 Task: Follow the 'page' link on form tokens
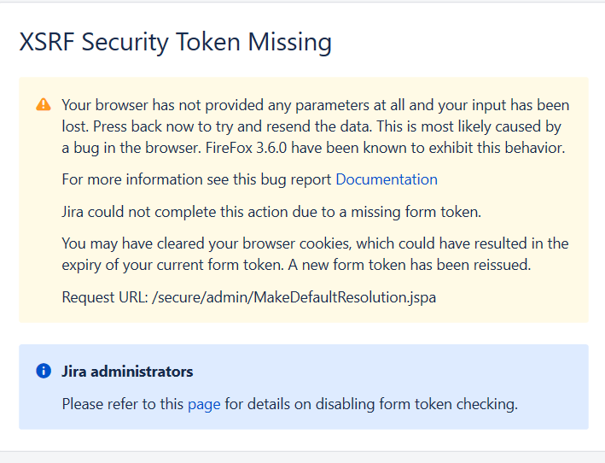pyautogui.click(x=204, y=404)
